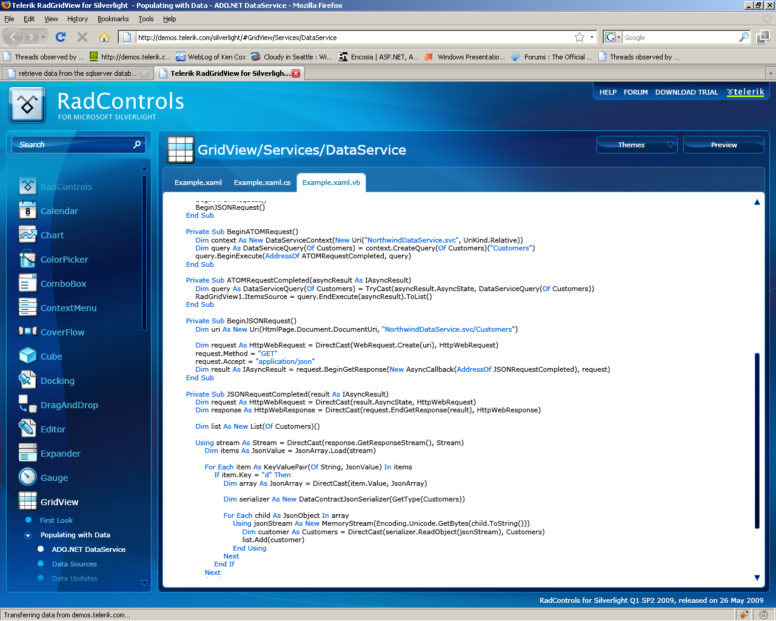Click the code panel vertical scrollbar thumb
Screen dimensions: 776x621
click(757, 441)
